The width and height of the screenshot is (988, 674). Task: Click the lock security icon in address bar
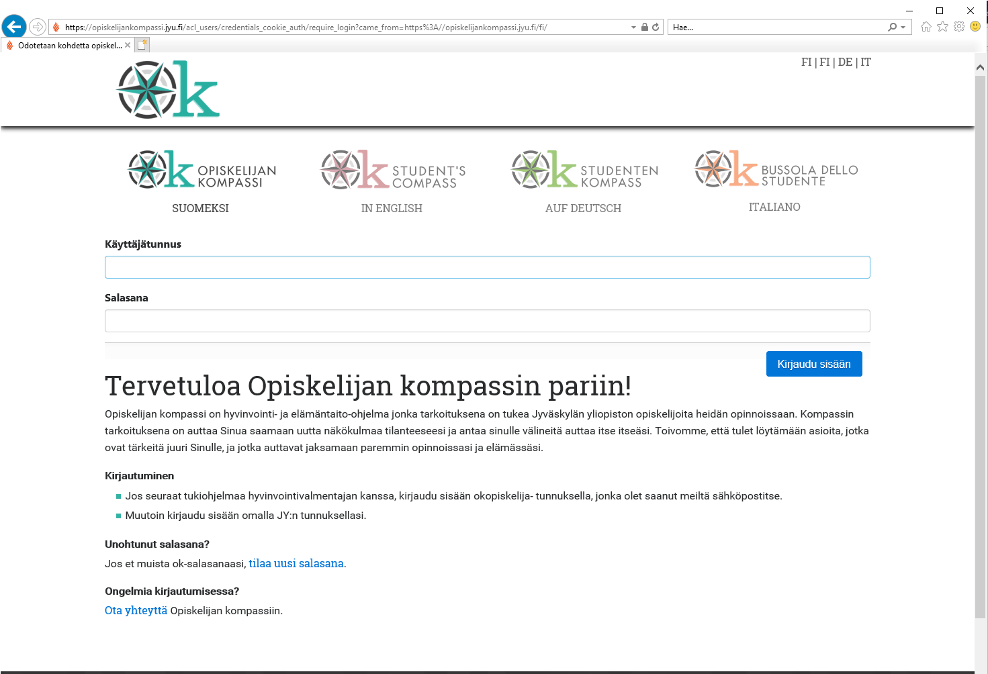point(645,28)
